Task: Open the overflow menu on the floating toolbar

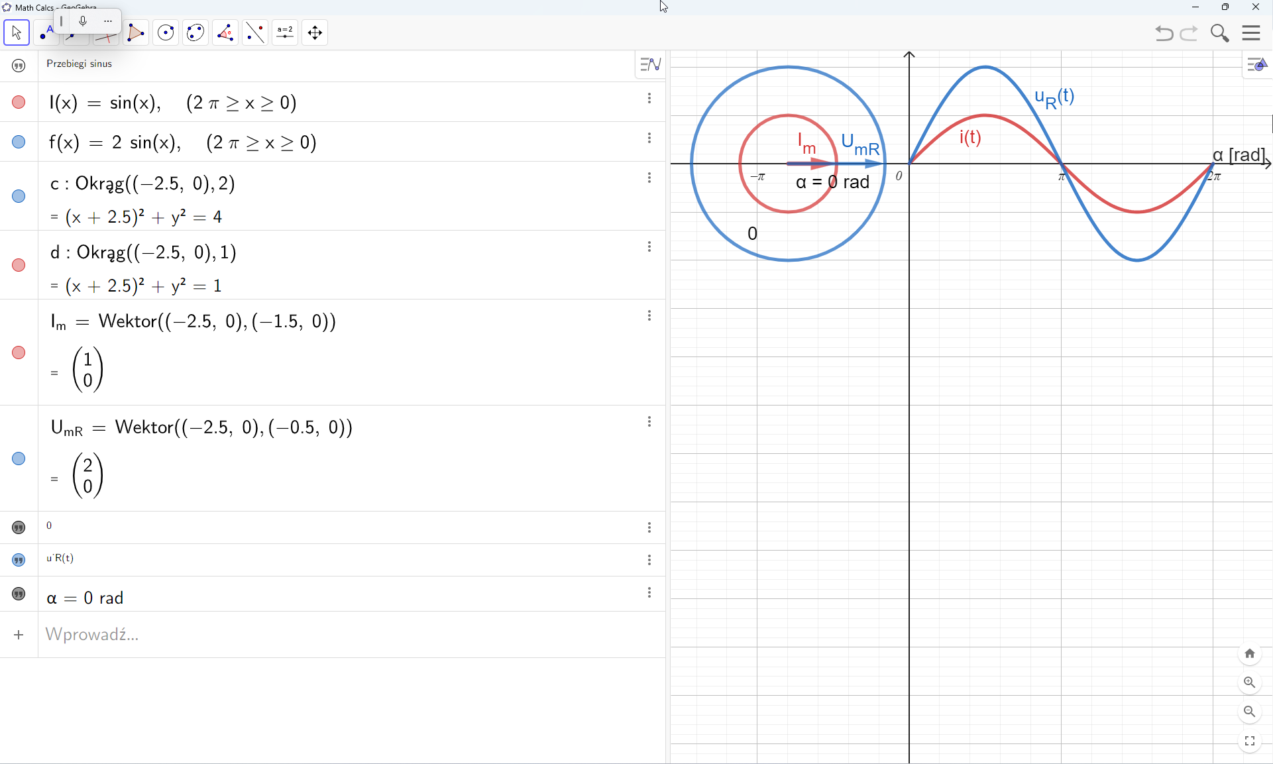Action: [107, 21]
